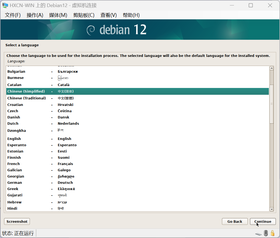
Task: Click the lock security status icon
Action: (x=272, y=233)
